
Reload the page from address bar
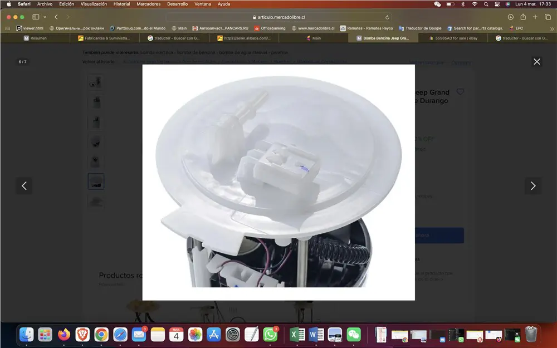coord(388,17)
